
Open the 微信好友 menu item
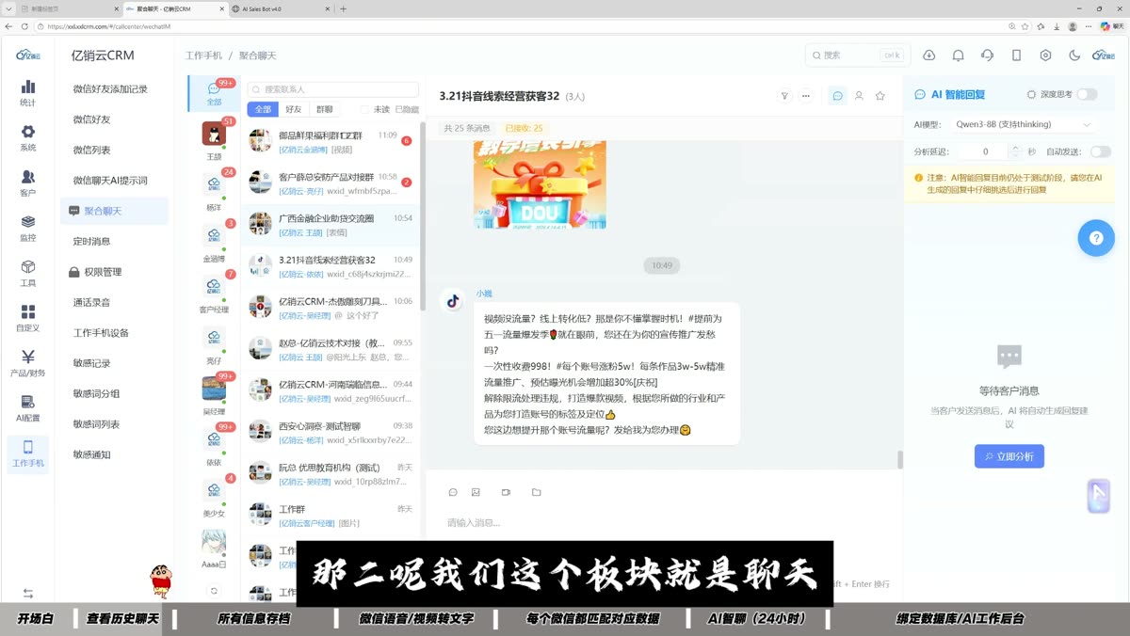pos(92,119)
